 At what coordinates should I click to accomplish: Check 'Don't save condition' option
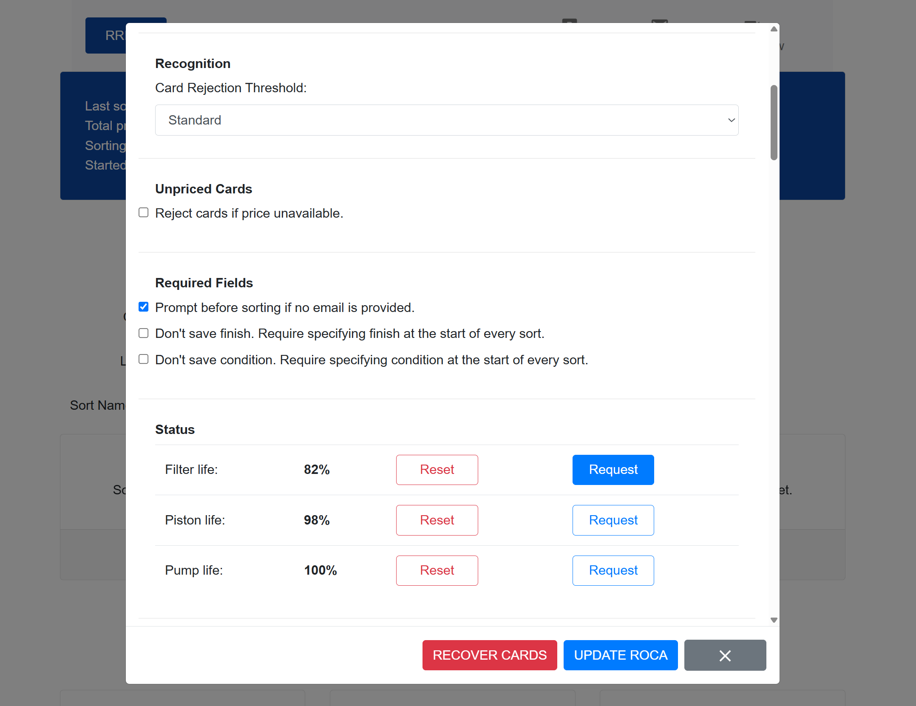(144, 360)
